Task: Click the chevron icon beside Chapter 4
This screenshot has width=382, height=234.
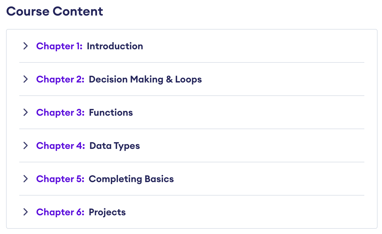Action: pos(26,146)
